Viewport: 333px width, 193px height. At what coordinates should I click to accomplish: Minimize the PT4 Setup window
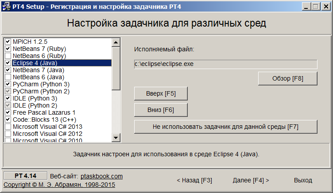point(306,7)
